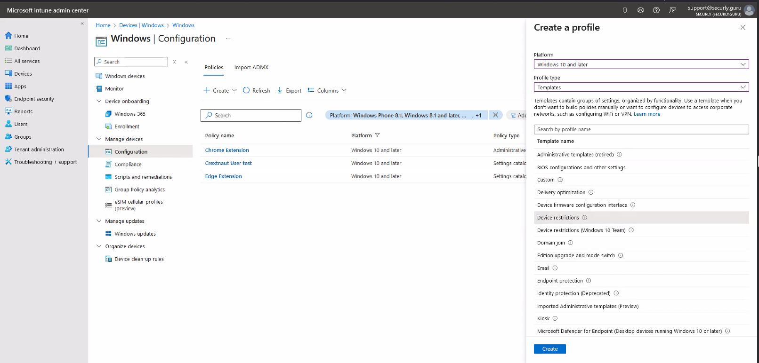The width and height of the screenshot is (759, 363).
Task: Open the more options ellipsis beside the title
Action: [x=228, y=39]
